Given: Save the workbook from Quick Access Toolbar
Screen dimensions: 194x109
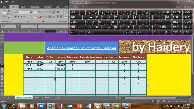Looking at the screenshot, I should (x=2, y=2).
